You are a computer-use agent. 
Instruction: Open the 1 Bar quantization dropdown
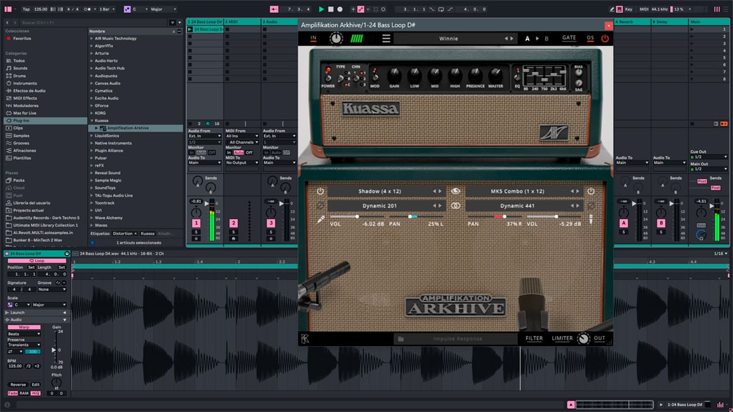[x=108, y=9]
